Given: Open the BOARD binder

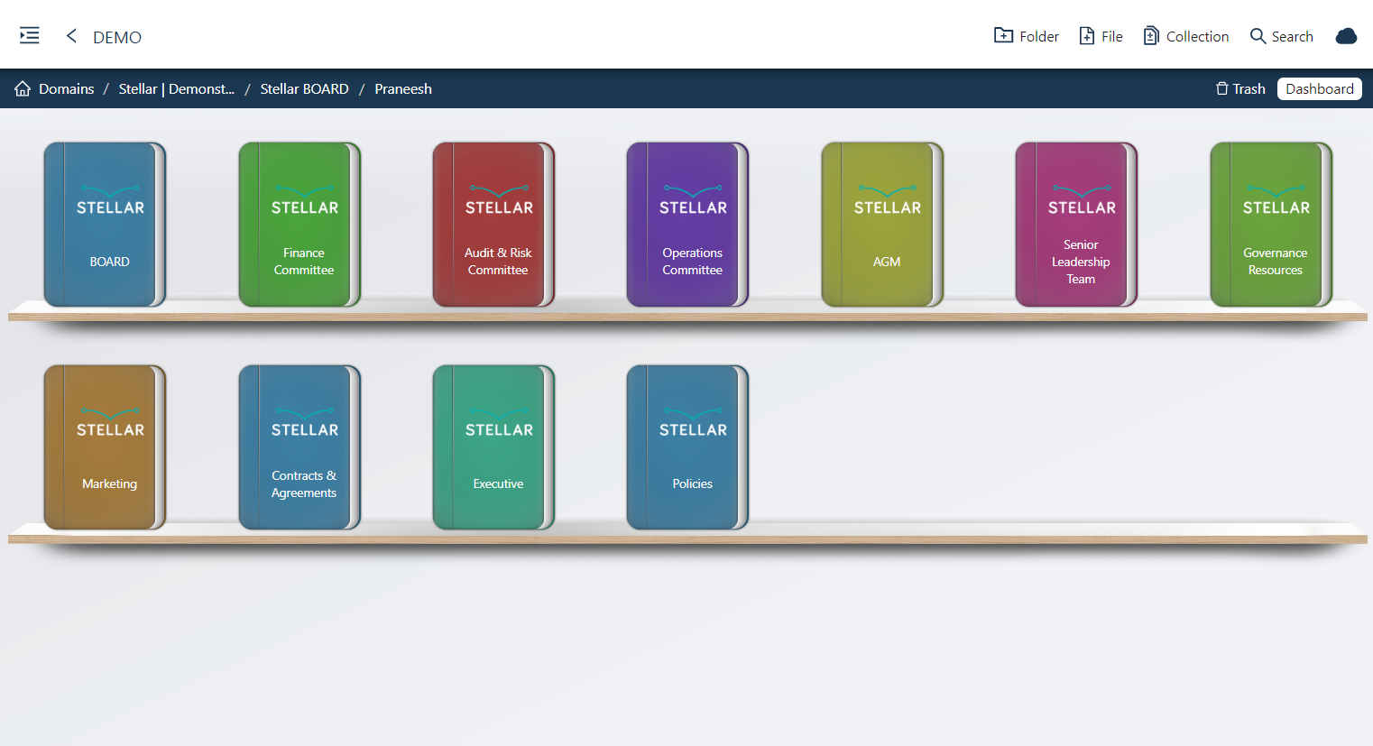Looking at the screenshot, I should tap(105, 225).
